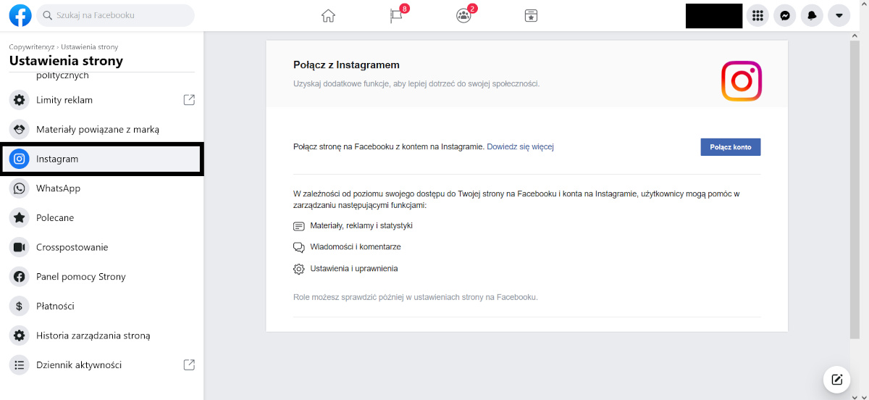
Task: Click the gear icon beside Limity reklam
Action: [x=20, y=100]
